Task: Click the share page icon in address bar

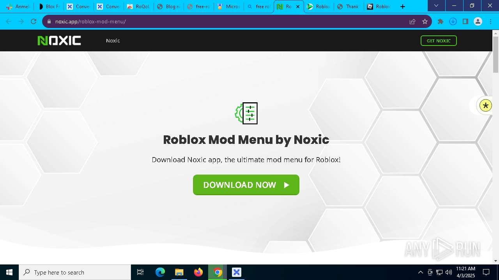Action: [412, 21]
